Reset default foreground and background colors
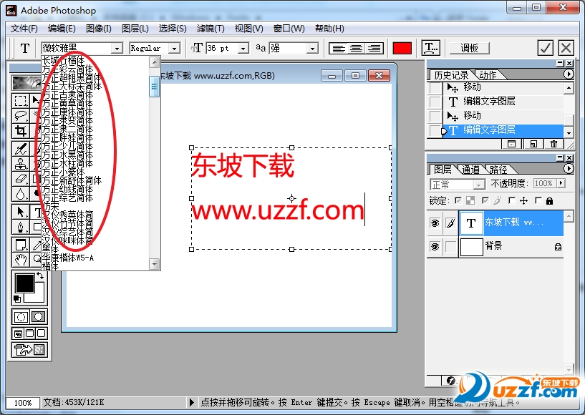The height and width of the screenshot is (415, 585). [17, 298]
